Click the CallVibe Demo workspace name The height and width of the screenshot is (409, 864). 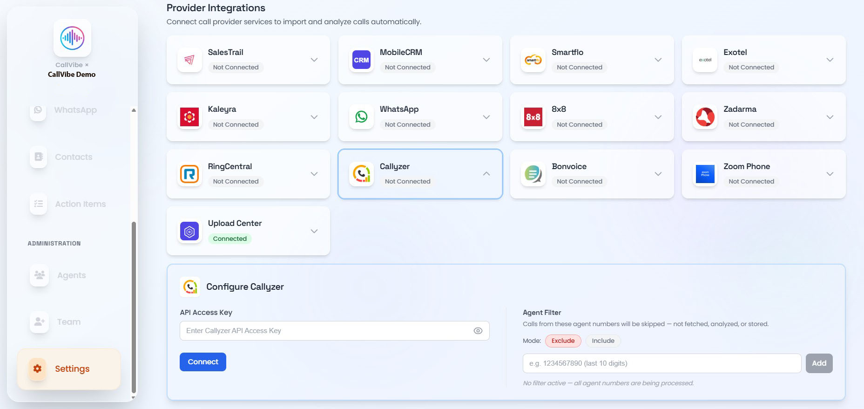point(72,75)
